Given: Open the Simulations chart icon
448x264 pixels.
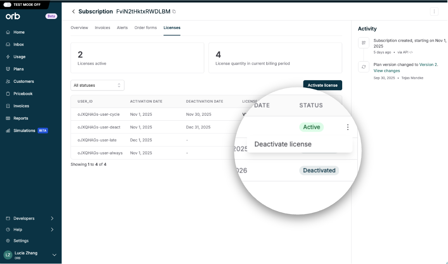Looking at the screenshot, I should [8, 130].
